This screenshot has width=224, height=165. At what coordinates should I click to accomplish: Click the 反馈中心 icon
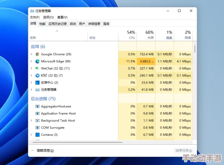[37, 83]
